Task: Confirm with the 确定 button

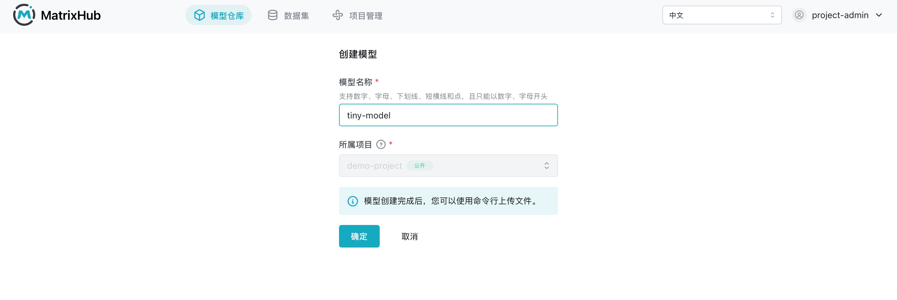Action: tap(359, 236)
